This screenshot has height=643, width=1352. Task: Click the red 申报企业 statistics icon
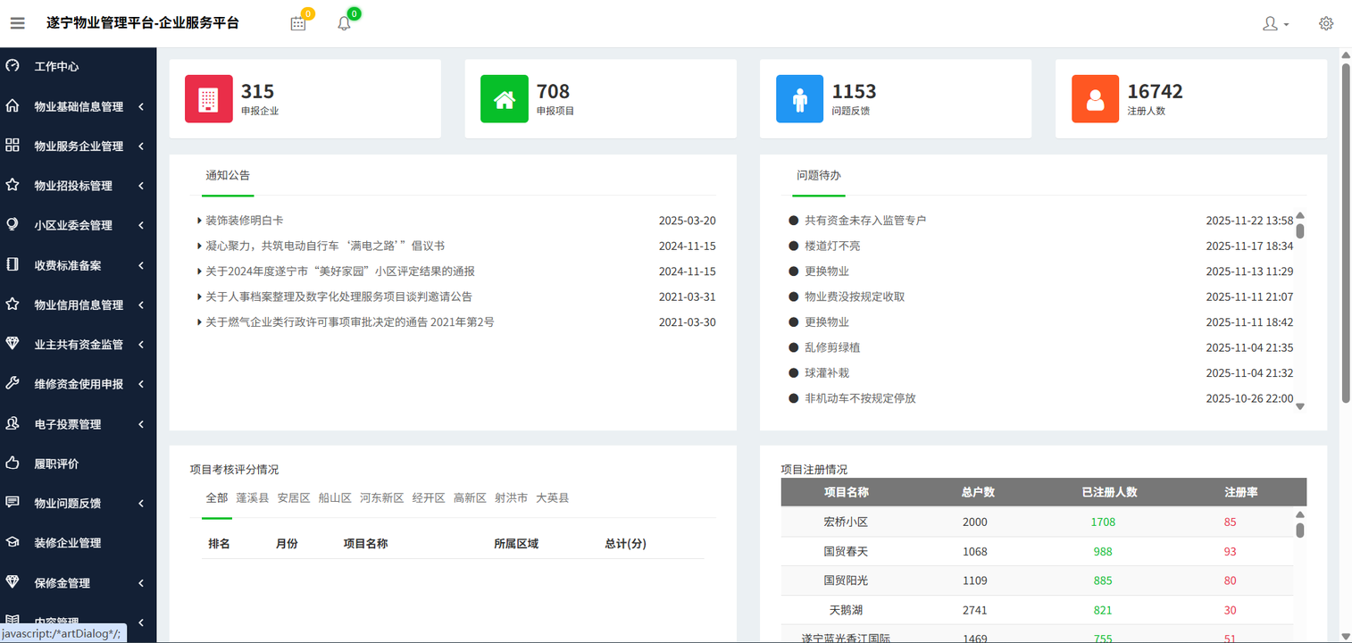(208, 98)
